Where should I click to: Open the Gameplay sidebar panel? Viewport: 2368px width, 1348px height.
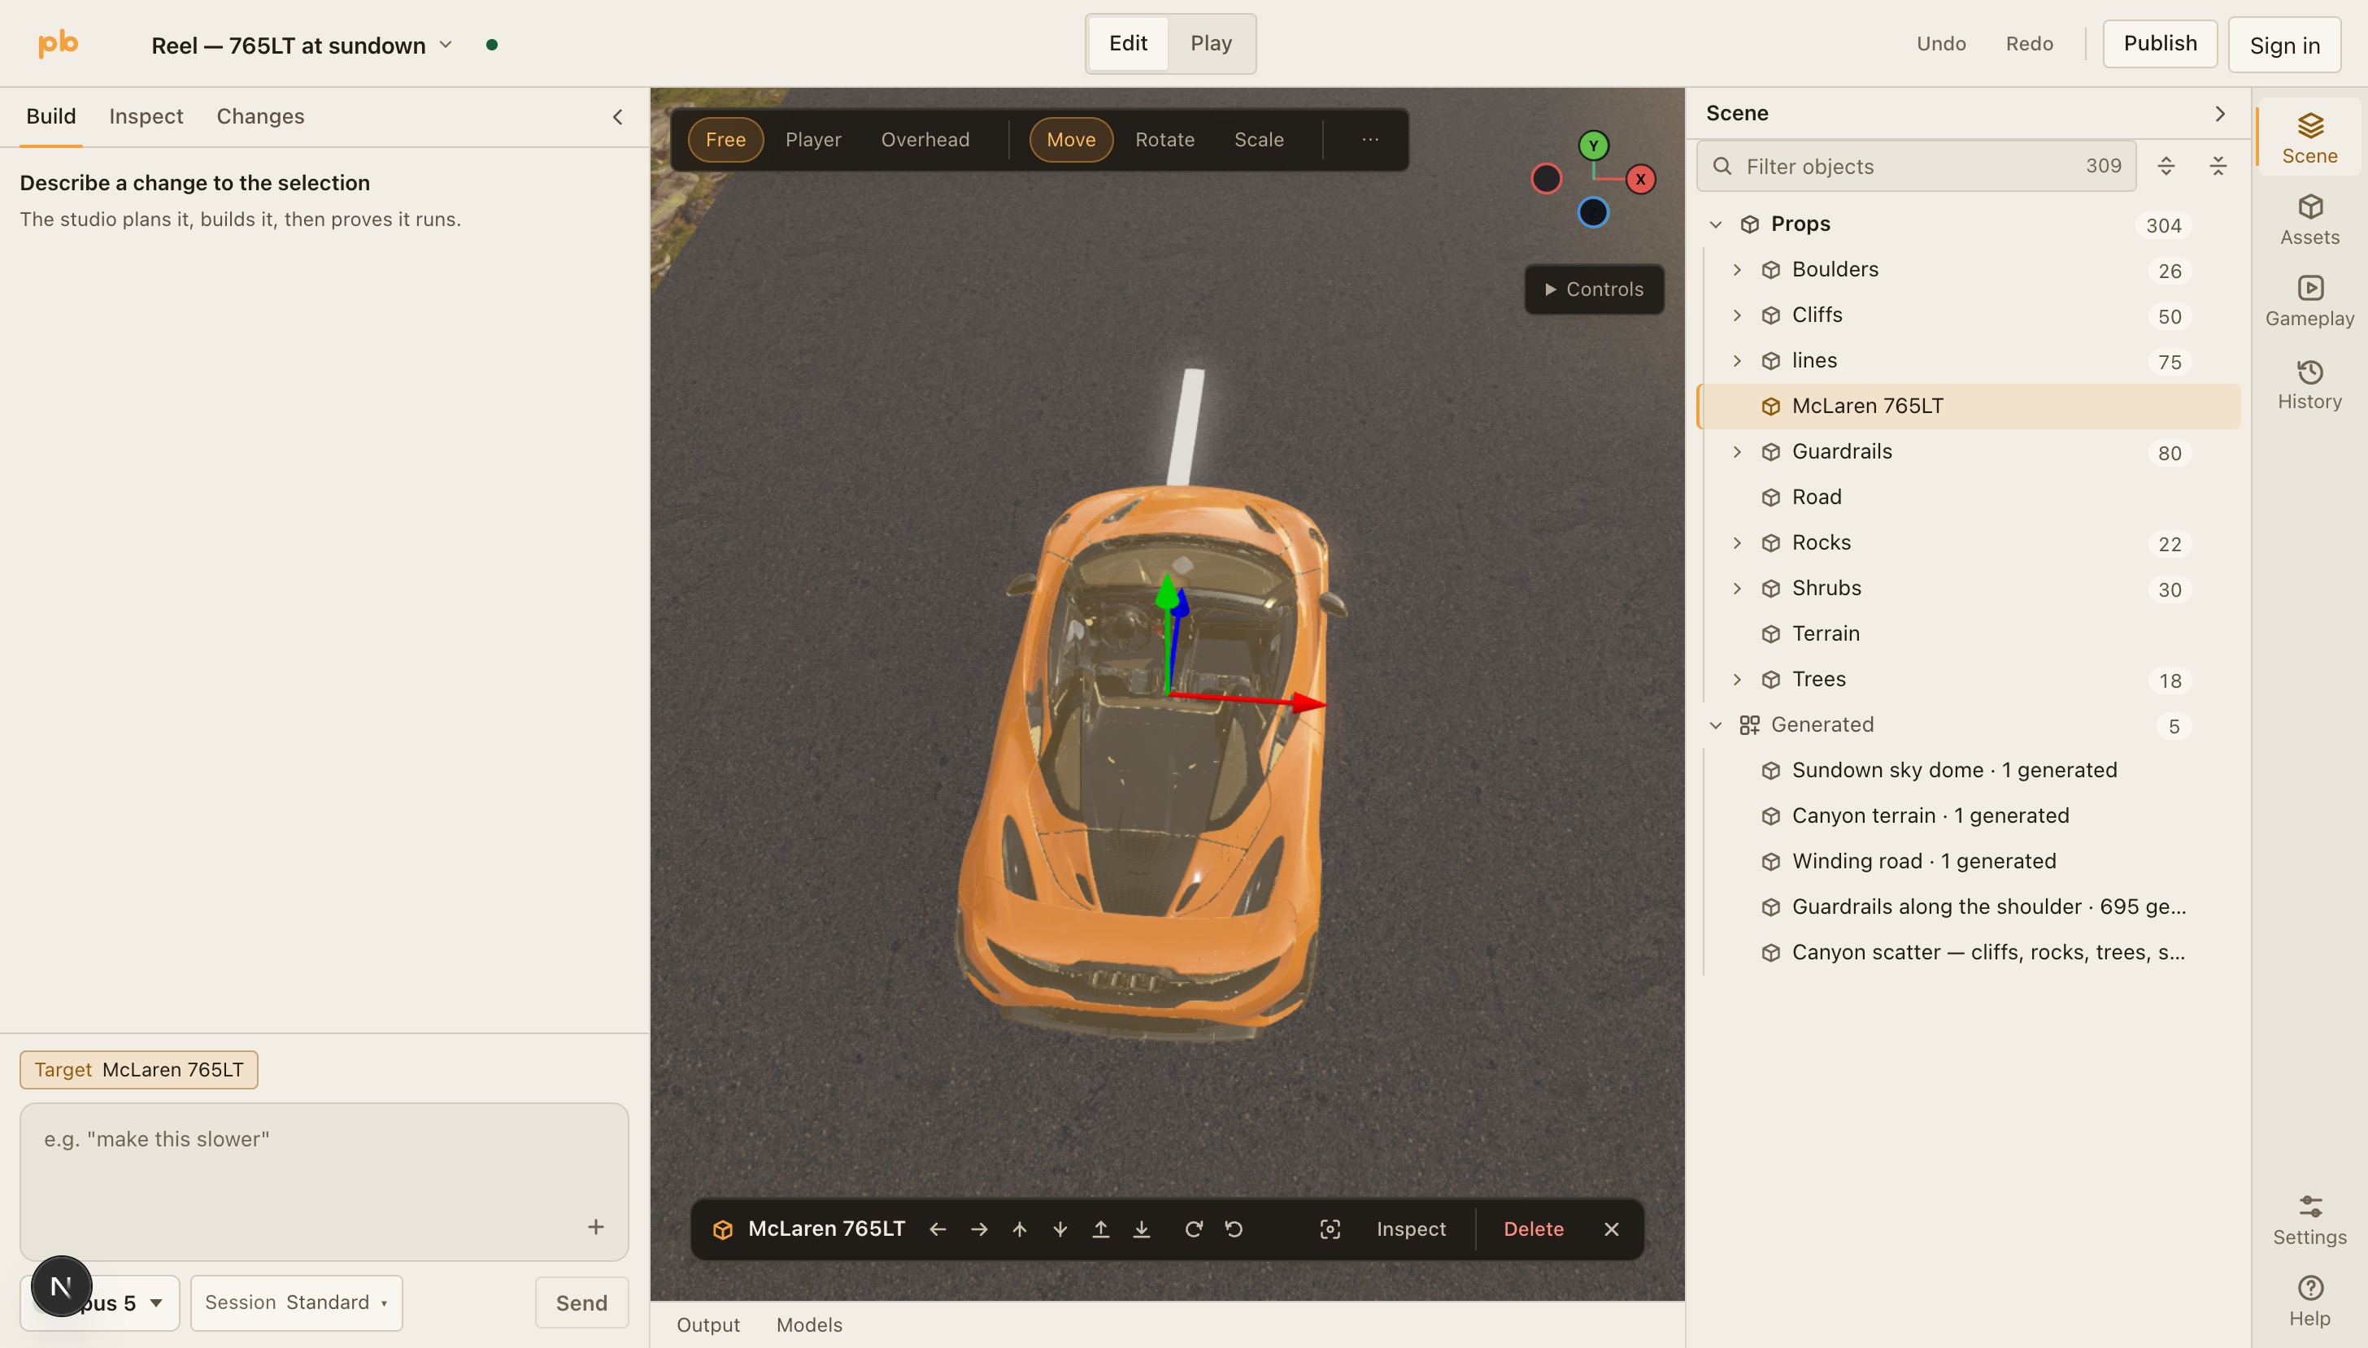point(2309,301)
